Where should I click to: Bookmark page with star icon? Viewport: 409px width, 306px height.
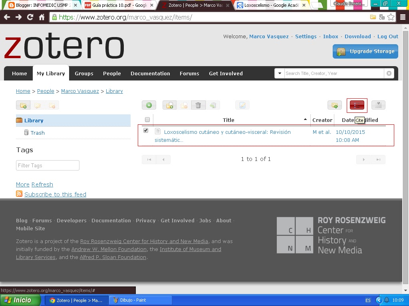(x=391, y=17)
